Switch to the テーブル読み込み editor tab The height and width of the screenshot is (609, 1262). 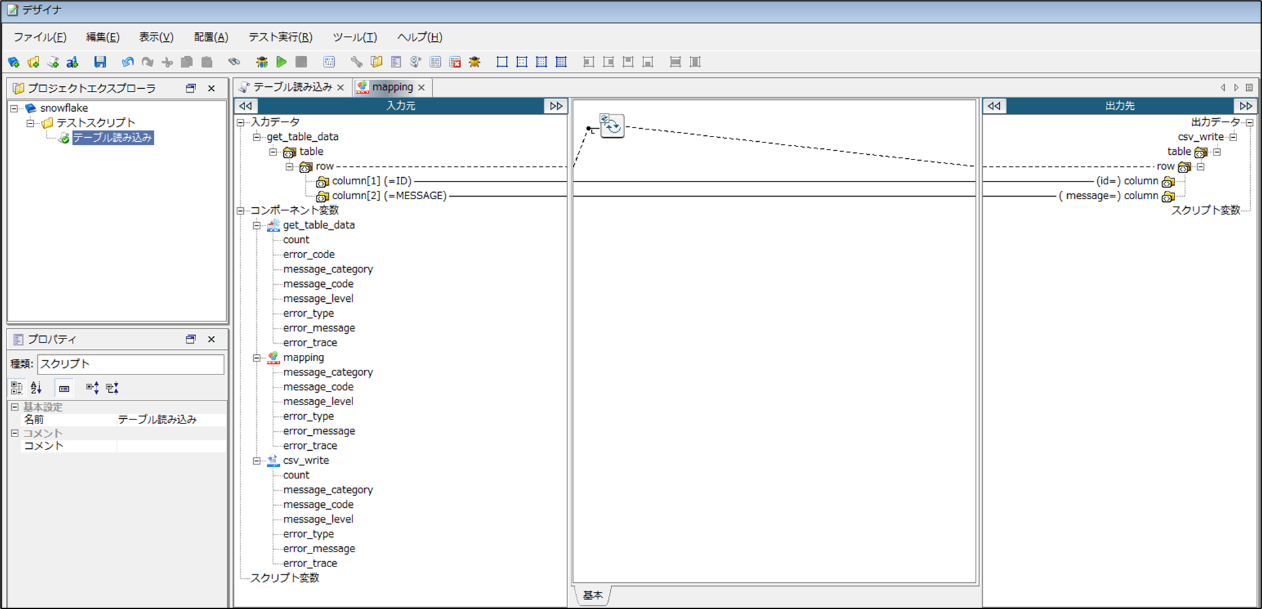coord(291,88)
